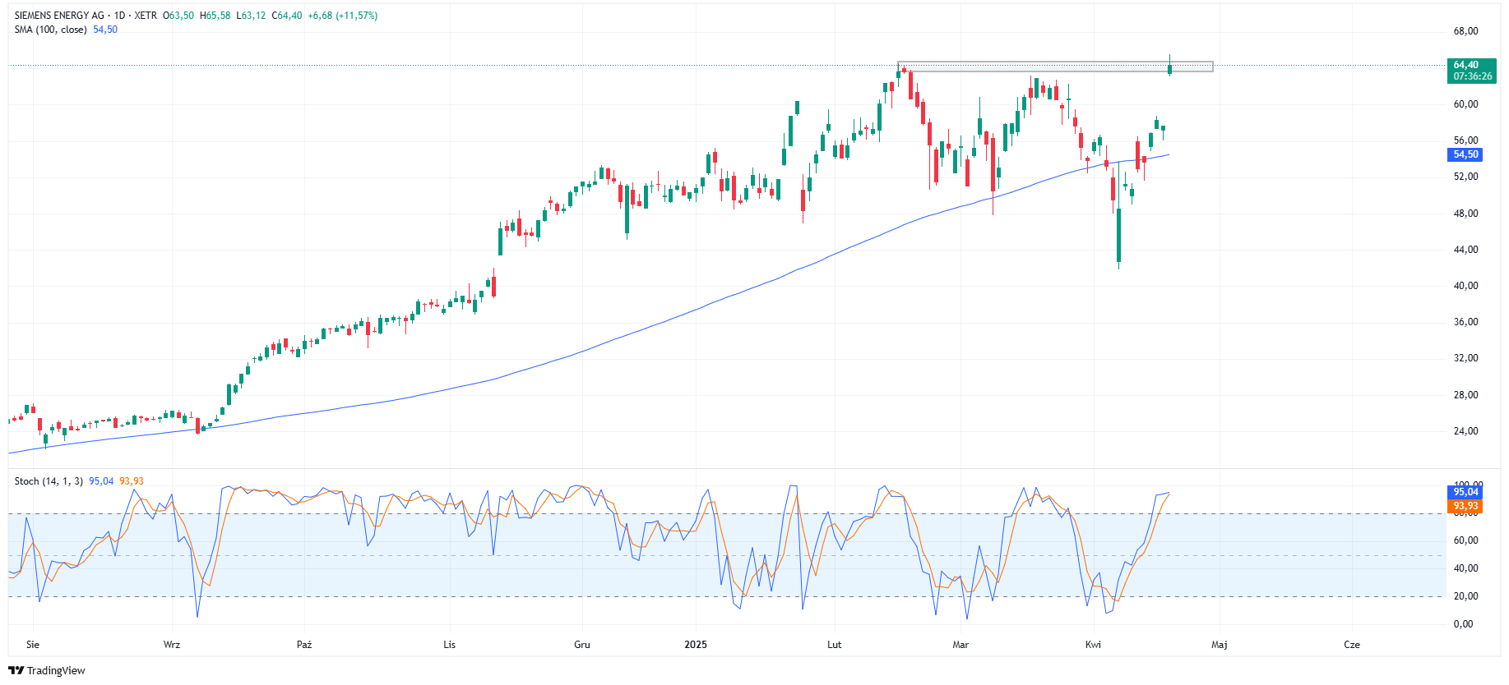
Task: Click the low price L63,12 value
Action: pos(251,16)
